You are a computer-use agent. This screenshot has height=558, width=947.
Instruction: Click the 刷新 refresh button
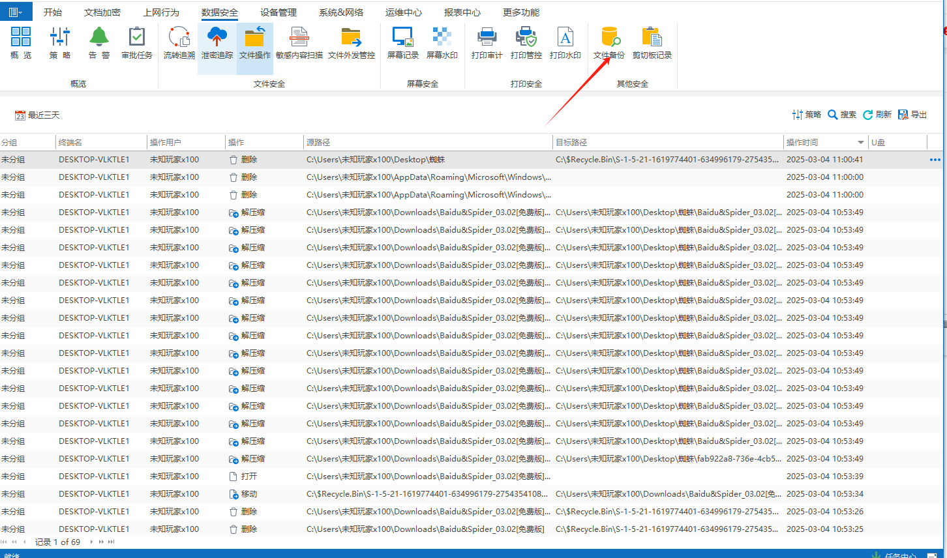click(x=877, y=115)
